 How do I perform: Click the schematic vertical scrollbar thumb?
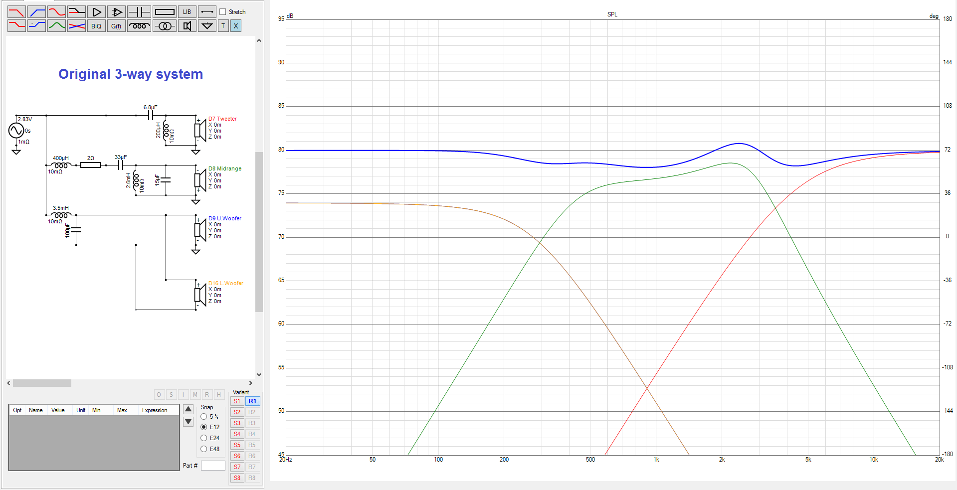pos(259,232)
